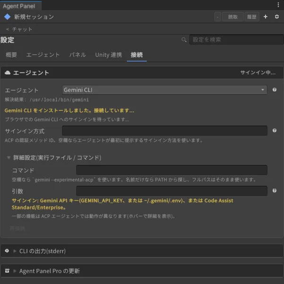The width and height of the screenshot is (284, 284).
Task: Click the help icon beside the 引数 field
Action: tap(275, 191)
